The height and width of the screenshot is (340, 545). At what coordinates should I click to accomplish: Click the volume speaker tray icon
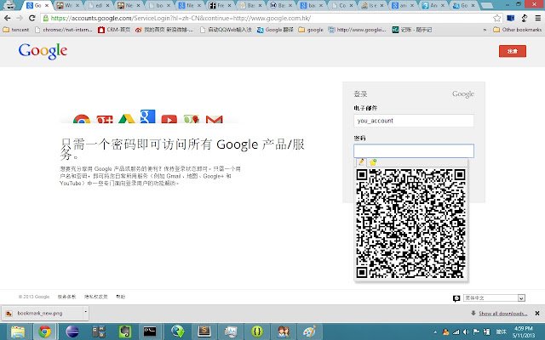pos(466,332)
